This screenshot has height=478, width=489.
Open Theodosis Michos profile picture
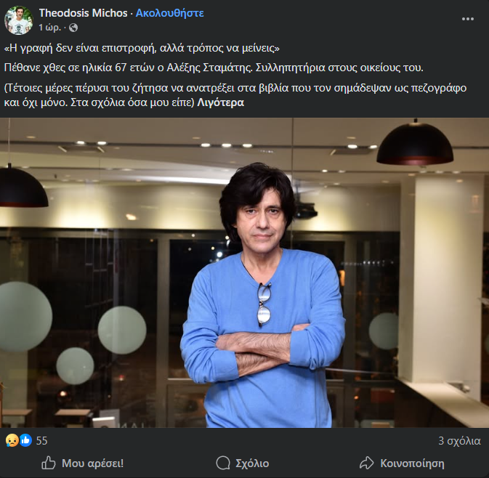coord(19,20)
